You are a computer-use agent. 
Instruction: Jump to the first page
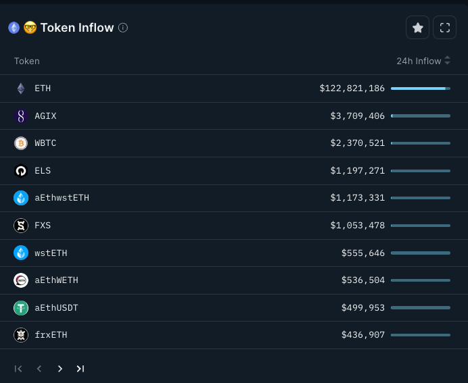click(18, 368)
